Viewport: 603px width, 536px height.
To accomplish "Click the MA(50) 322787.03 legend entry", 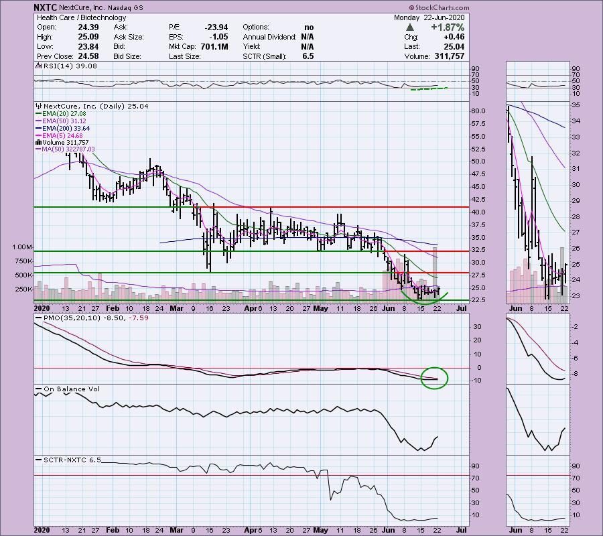I will pyautogui.click(x=68, y=149).
